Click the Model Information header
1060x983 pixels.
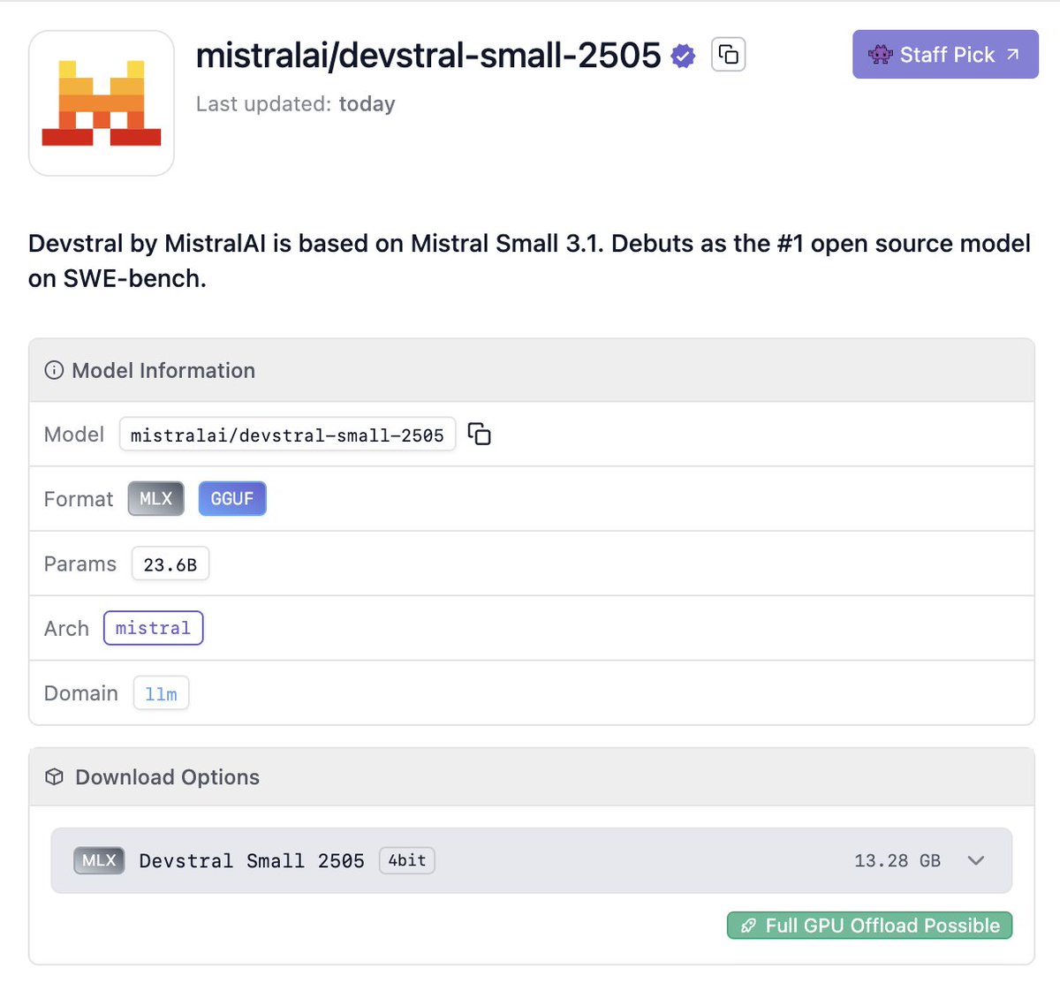pyautogui.click(x=163, y=370)
